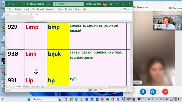Mute microphone in the video call
Viewport: 182px width, 102px height.
coord(143,92)
